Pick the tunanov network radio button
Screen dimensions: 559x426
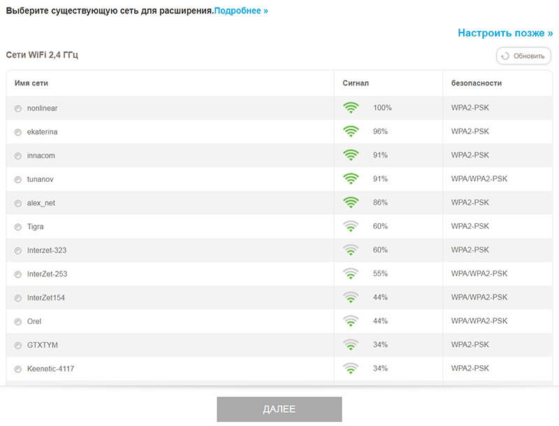tap(18, 180)
